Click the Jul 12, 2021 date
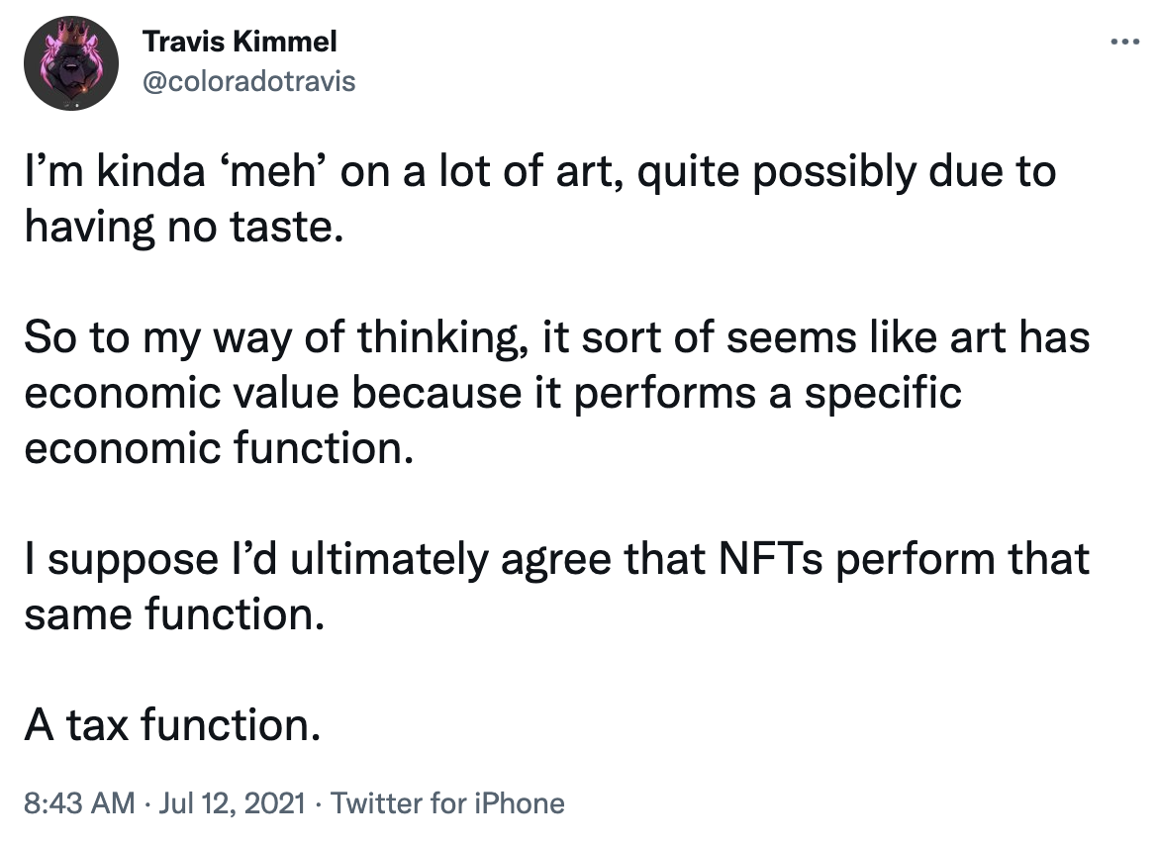Viewport: 1158px width, 845px height. point(232,802)
